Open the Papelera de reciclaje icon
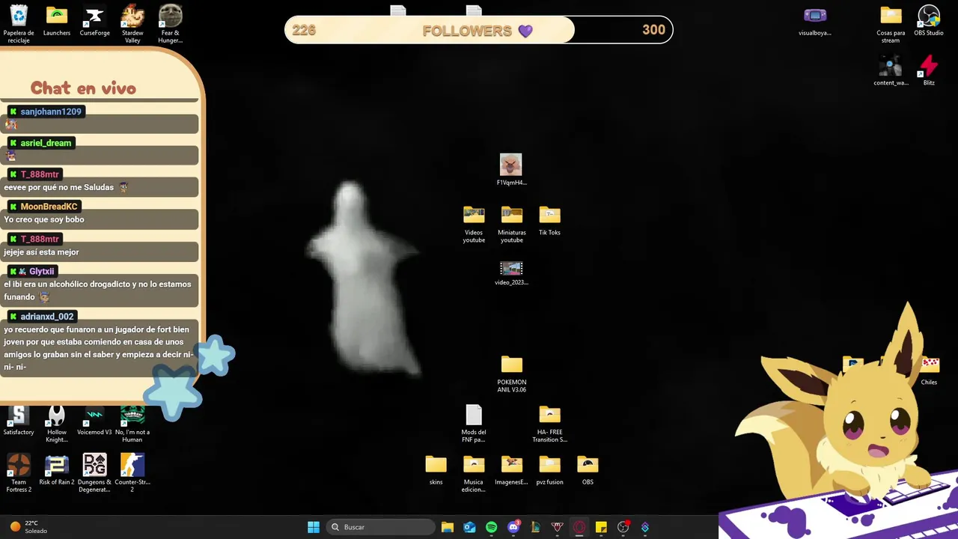 (19, 23)
